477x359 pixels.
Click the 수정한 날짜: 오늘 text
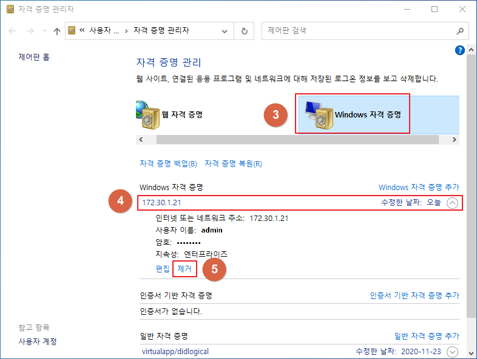click(x=411, y=202)
